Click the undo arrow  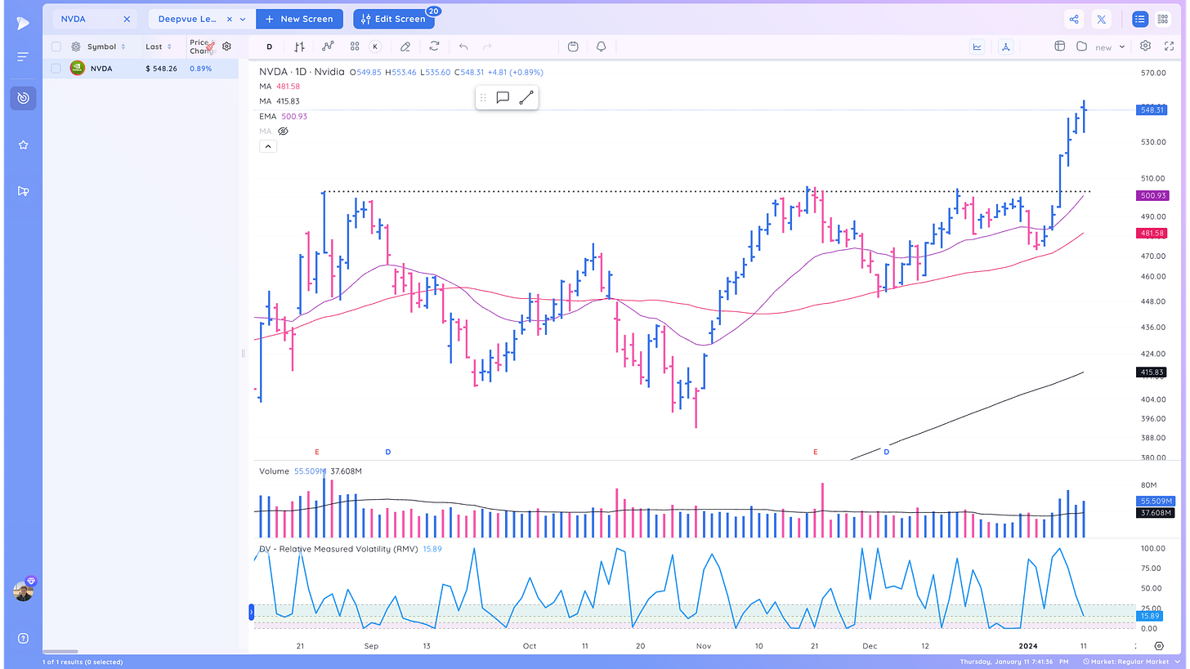[463, 47]
